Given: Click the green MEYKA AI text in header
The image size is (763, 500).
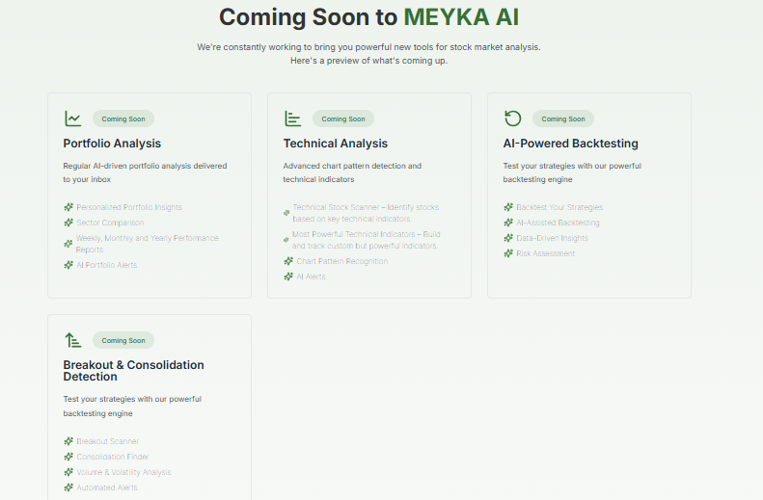Looking at the screenshot, I should pyautogui.click(x=461, y=17).
